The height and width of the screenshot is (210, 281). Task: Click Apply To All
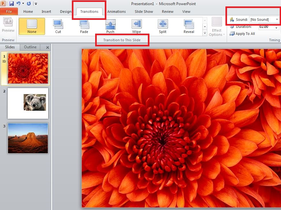tap(242, 34)
